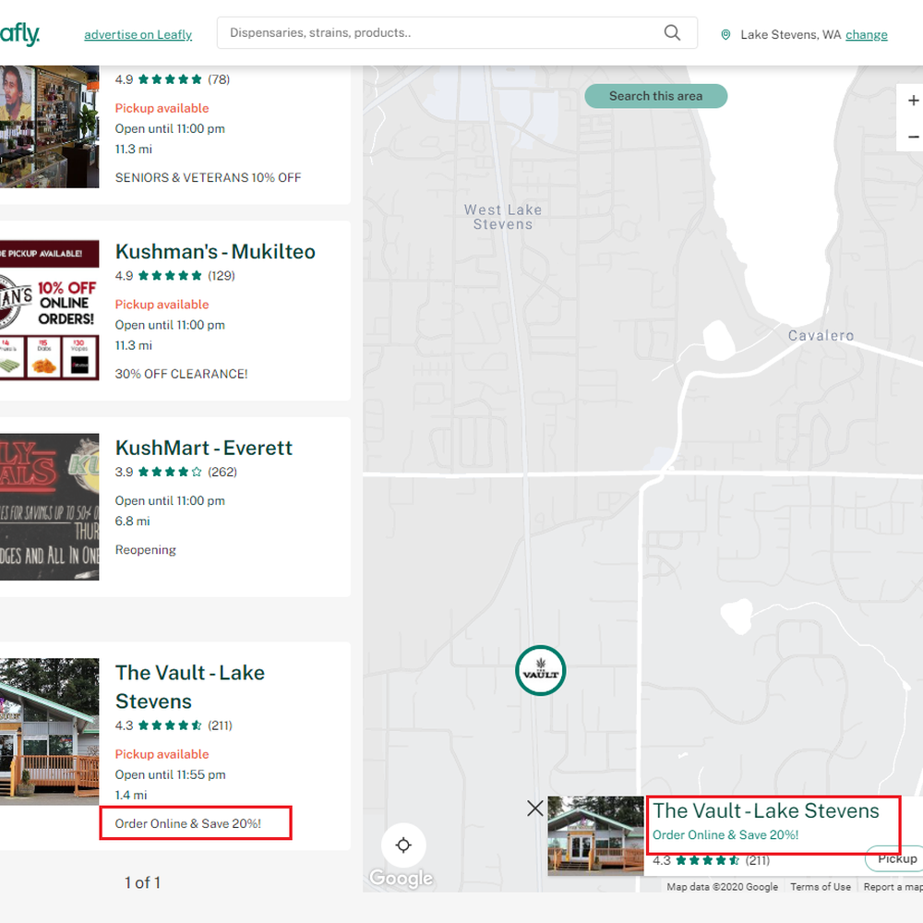Click the 1 of 1 pagination text
Image resolution: width=923 pixels, height=923 pixels.
142,882
